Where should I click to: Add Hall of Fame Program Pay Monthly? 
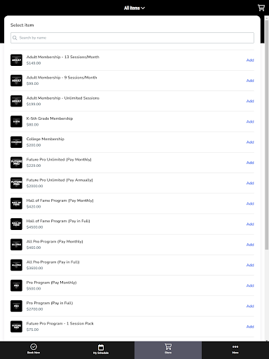250,203
